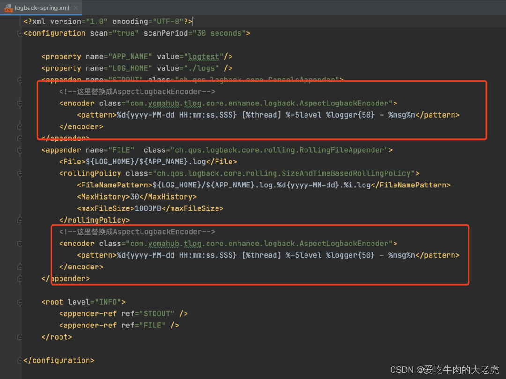
Task: Click the XML file icon on the tab
Action: pyautogui.click(x=8, y=8)
